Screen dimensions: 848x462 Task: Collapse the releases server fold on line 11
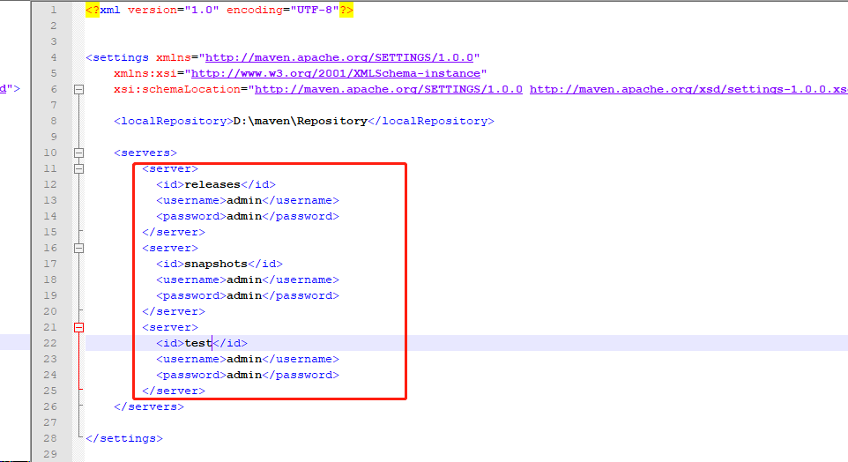(79, 168)
